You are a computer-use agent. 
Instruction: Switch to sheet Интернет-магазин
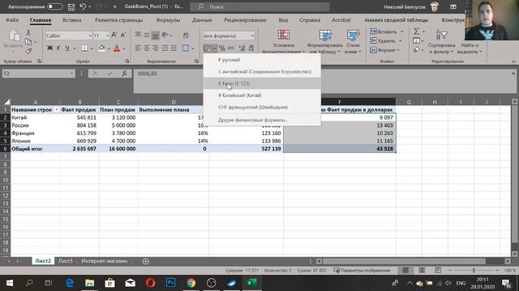[105, 261]
